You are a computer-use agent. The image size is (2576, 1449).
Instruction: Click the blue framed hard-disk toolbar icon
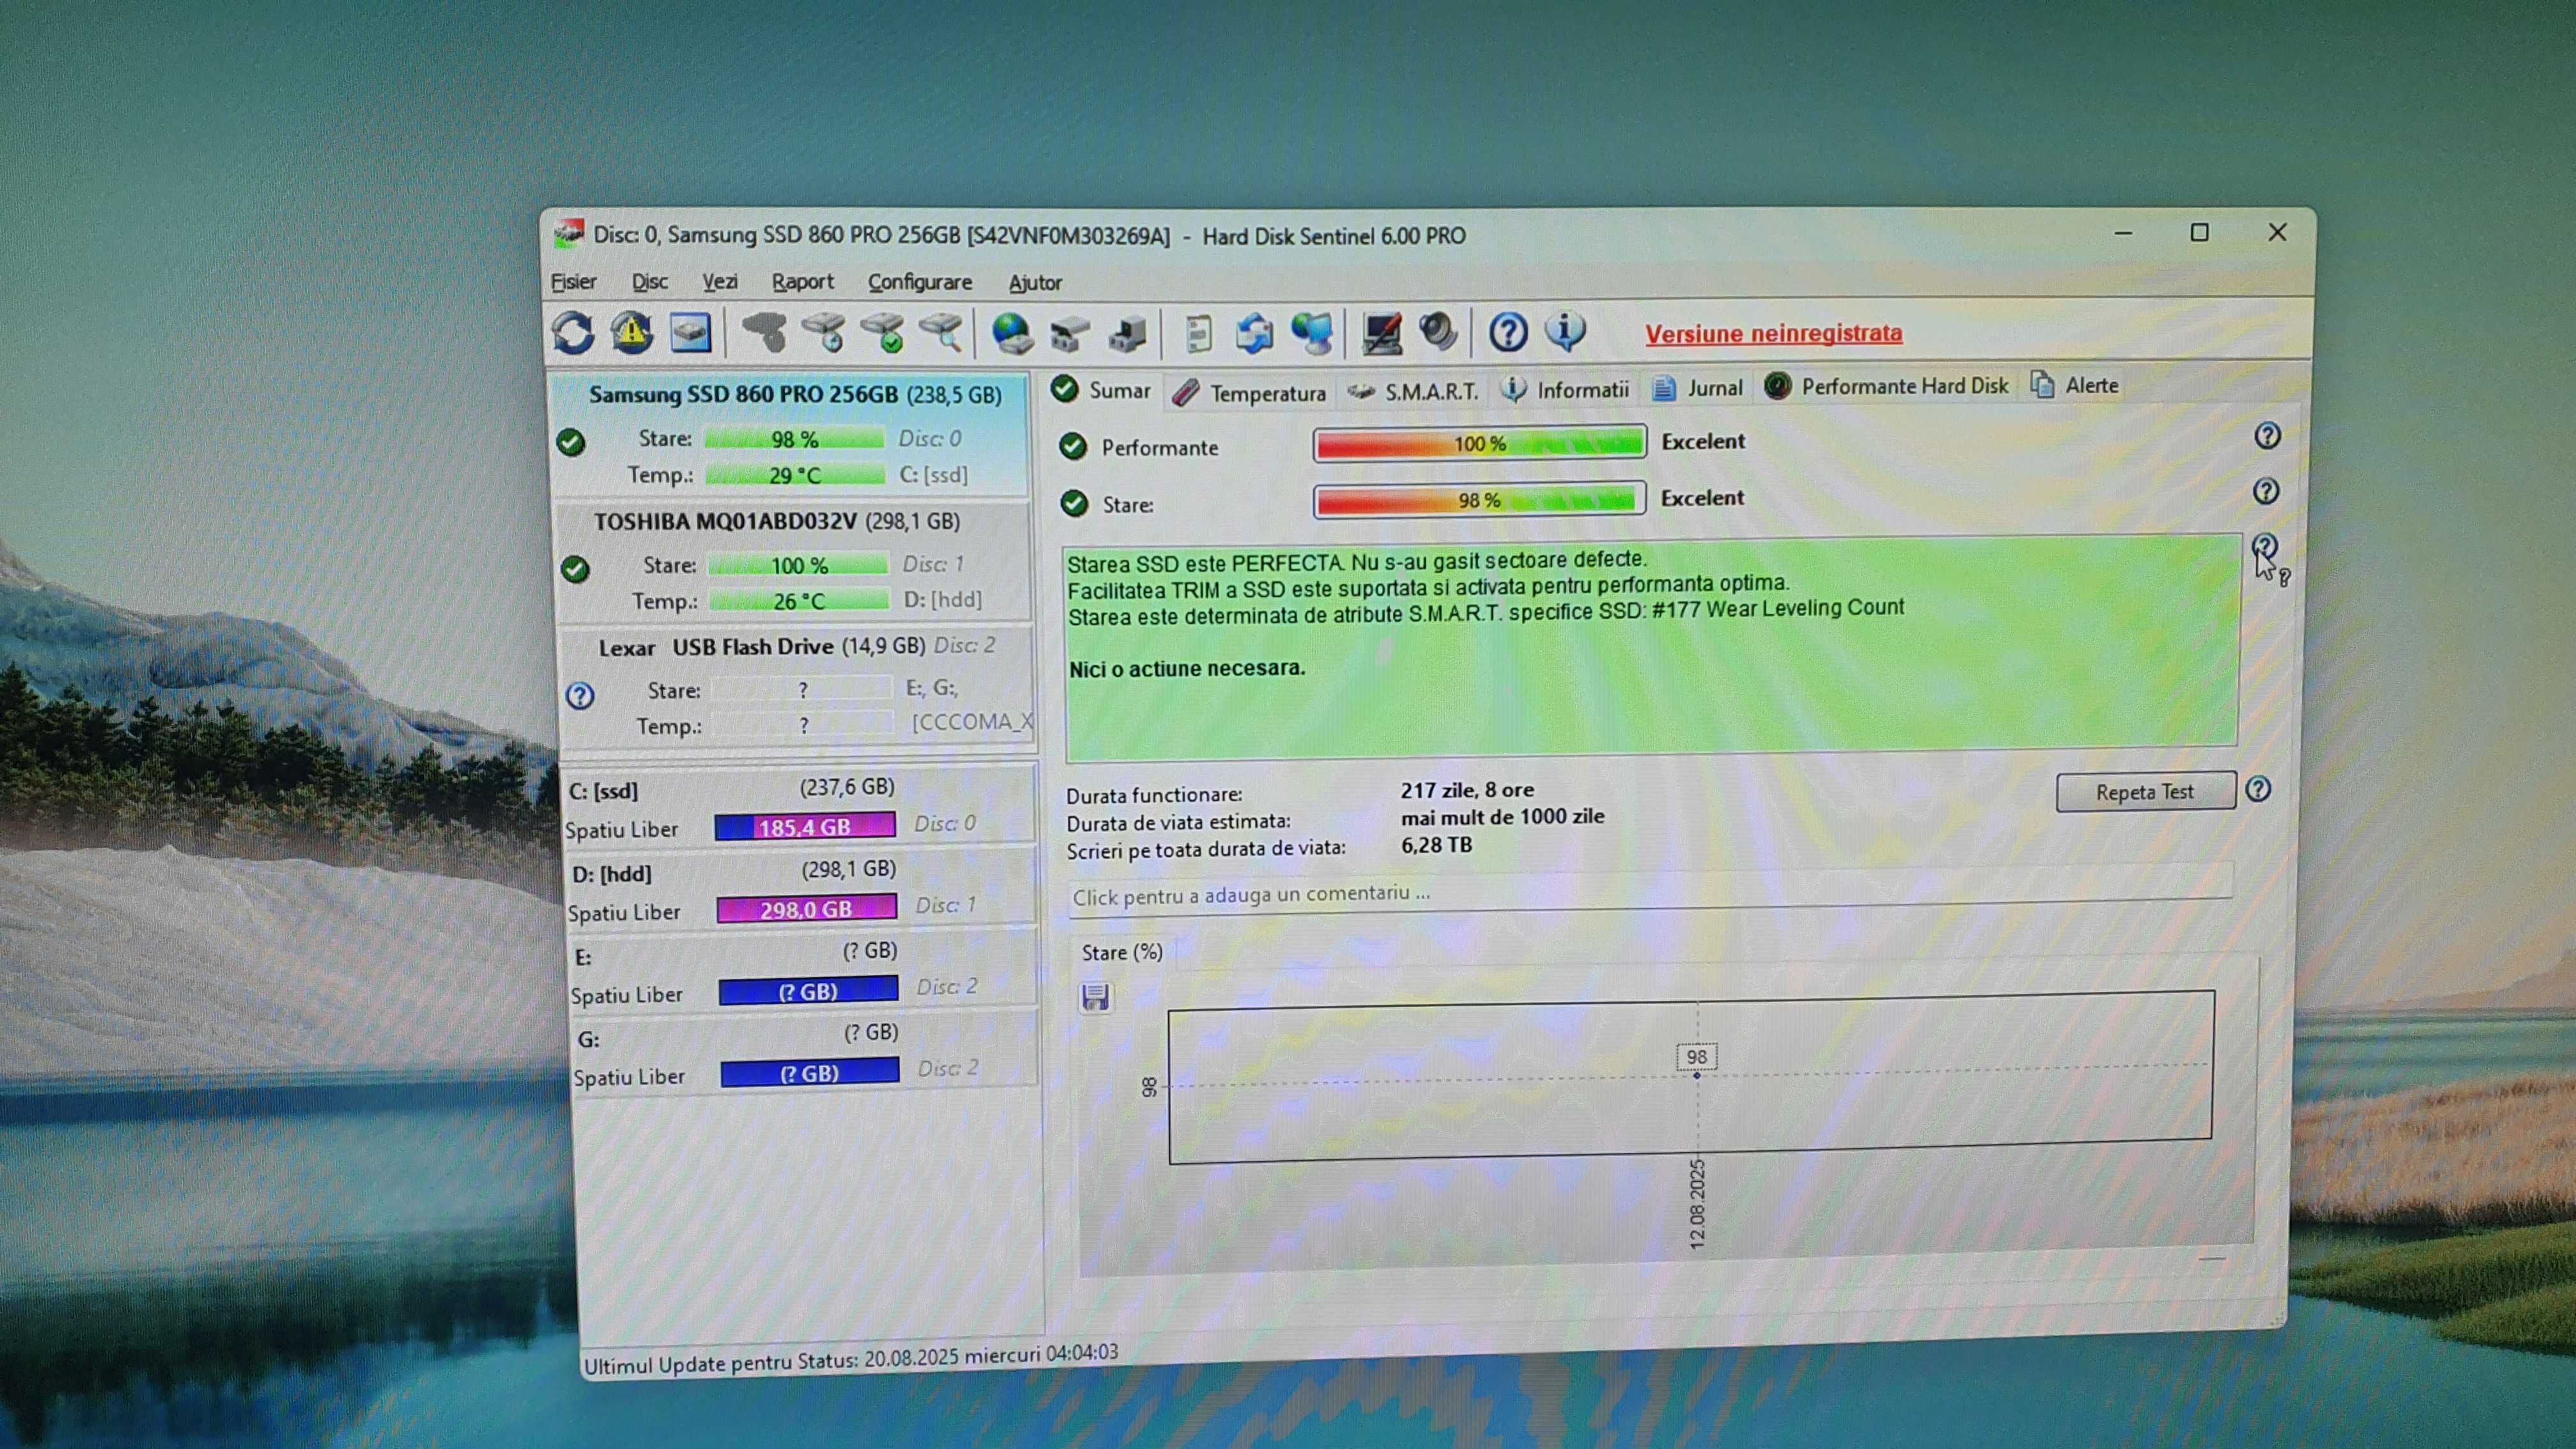tap(690, 333)
